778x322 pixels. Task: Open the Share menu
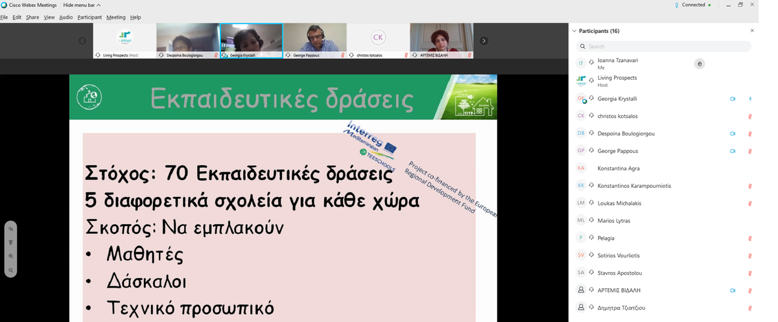click(32, 17)
